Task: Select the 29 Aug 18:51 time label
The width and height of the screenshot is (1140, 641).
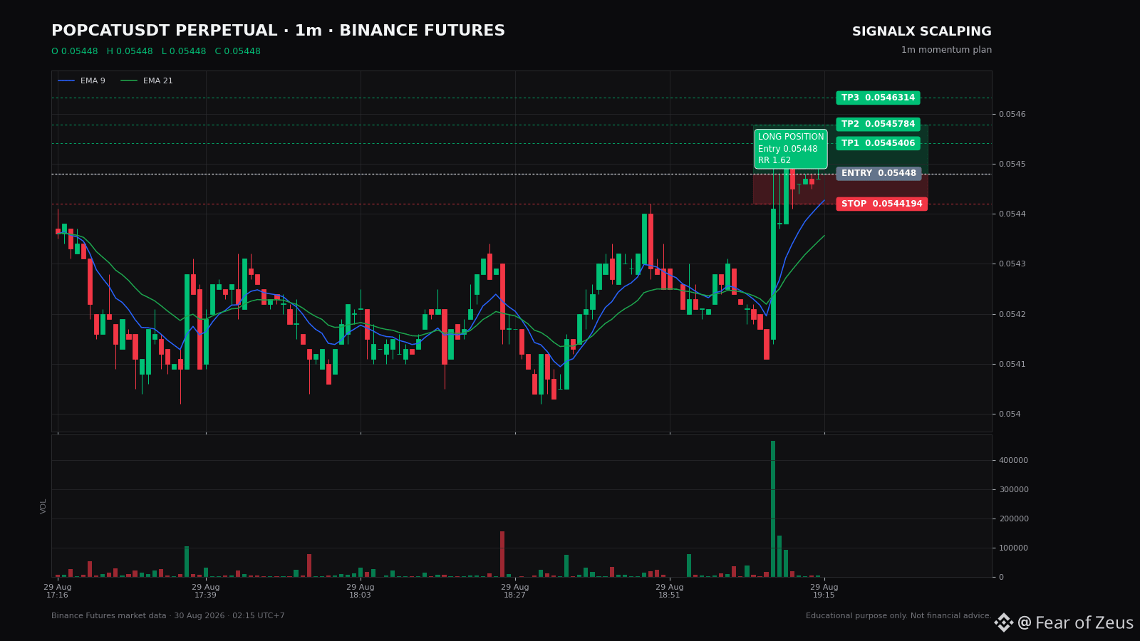Action: click(x=670, y=591)
